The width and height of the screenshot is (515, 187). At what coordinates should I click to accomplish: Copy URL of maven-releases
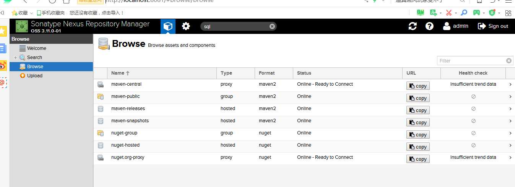[x=418, y=110]
